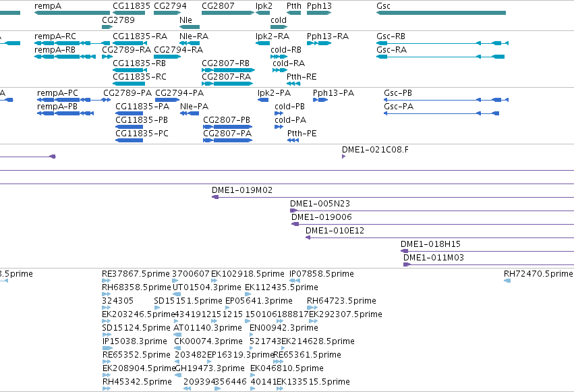Click the Nle-RA transcript
Viewport: 574px width, 392px height.
[190, 43]
